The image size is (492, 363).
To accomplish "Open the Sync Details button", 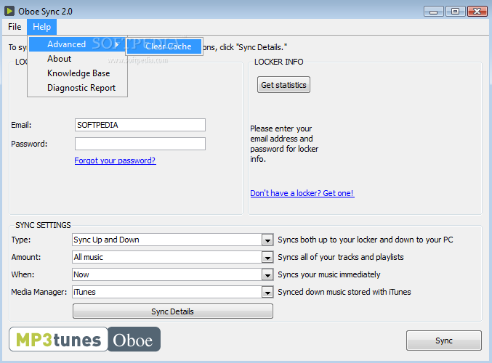I will pyautogui.click(x=172, y=311).
